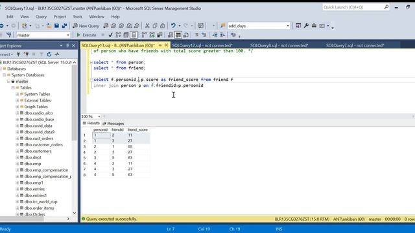This screenshot has width=415, height=233.
Task: Click the Save All icon
Action: pos(64,26)
